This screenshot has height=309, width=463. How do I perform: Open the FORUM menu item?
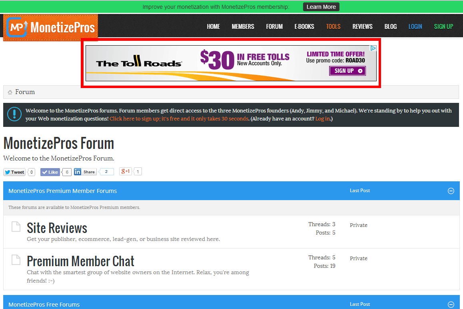coord(274,26)
